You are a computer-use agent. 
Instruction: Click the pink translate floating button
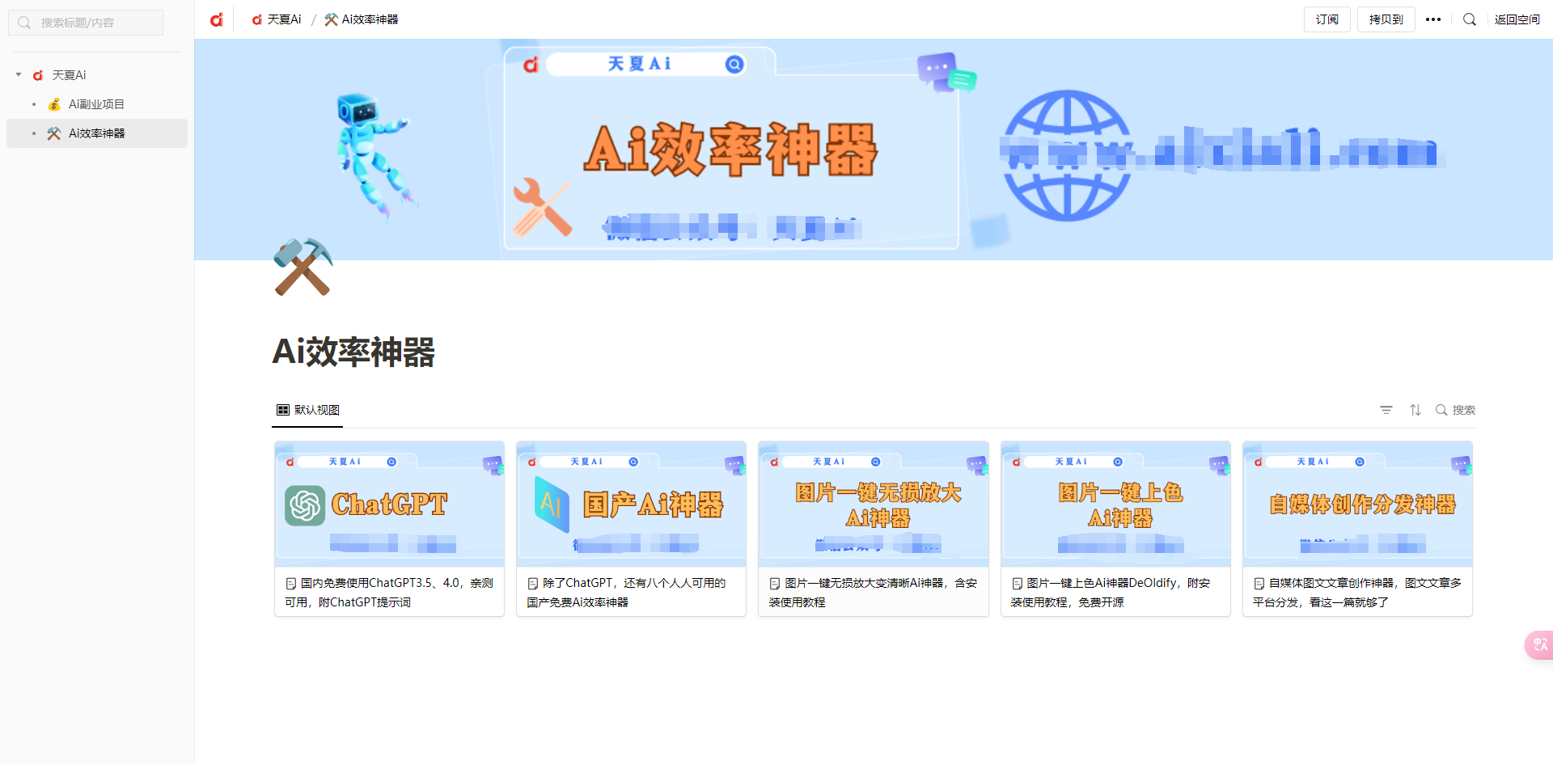1538,644
